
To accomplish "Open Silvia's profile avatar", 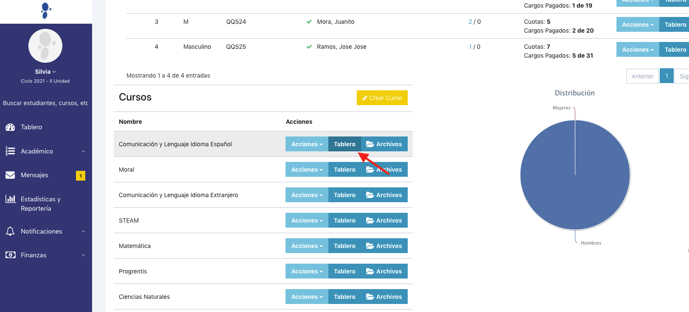I will pyautogui.click(x=45, y=46).
